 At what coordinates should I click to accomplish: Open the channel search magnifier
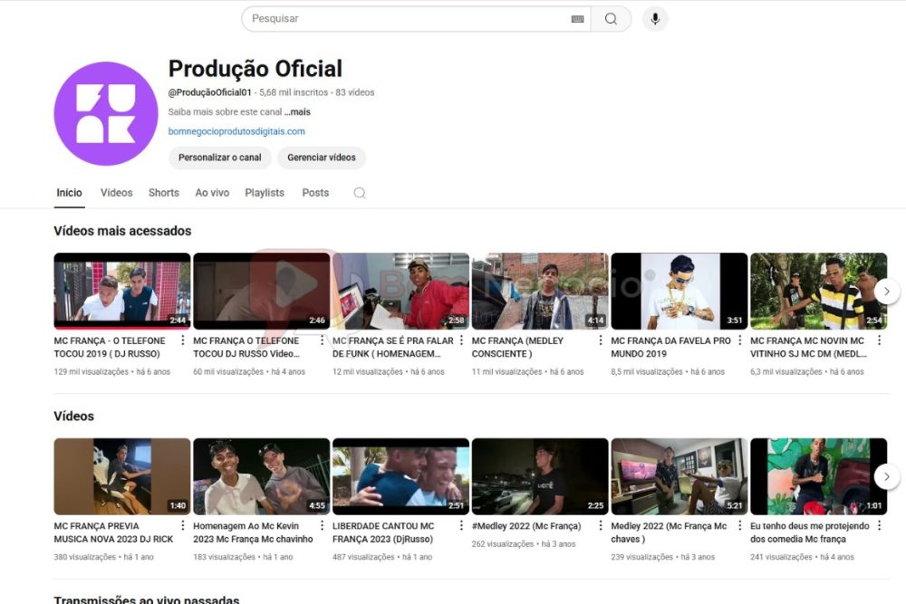point(360,193)
